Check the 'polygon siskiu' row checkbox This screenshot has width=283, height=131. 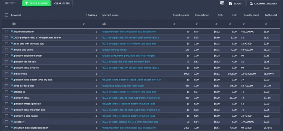pos(7,98)
